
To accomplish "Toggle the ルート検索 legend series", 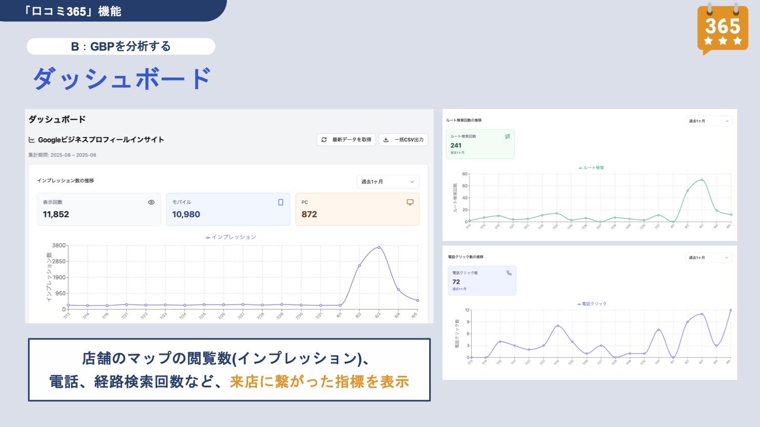I will point(591,168).
